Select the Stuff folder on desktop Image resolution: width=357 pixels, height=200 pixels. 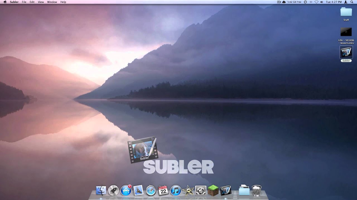pyautogui.click(x=346, y=14)
